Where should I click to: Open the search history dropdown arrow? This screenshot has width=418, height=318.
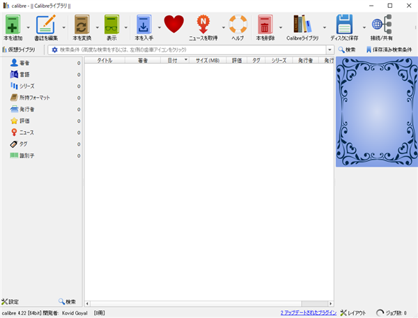330,50
